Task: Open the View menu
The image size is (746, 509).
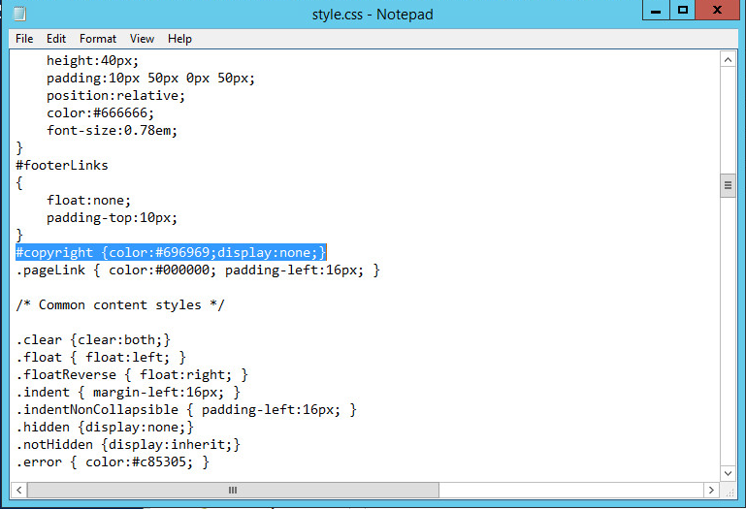Action: click(142, 39)
